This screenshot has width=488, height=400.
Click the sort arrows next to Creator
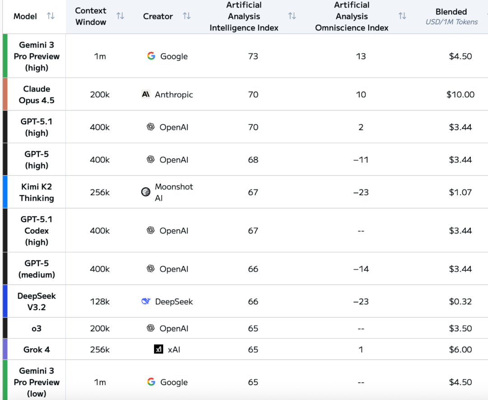pyautogui.click(x=187, y=16)
